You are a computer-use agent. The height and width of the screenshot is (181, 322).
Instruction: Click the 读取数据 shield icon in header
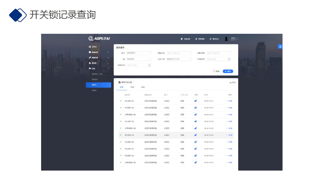[196, 39]
